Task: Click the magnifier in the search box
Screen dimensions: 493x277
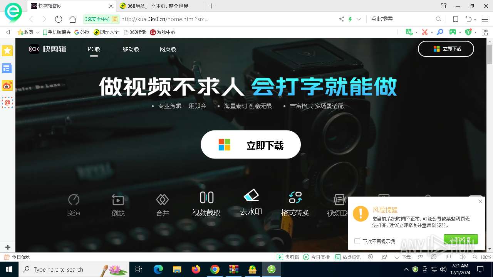Action: tap(438, 19)
